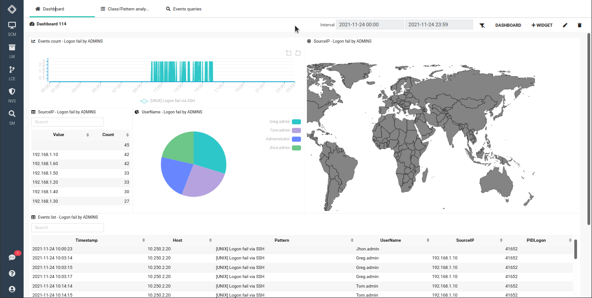This screenshot has width=592, height=298.
Task: Click the Greg.admin teal color swatch
Action: pyautogui.click(x=297, y=122)
